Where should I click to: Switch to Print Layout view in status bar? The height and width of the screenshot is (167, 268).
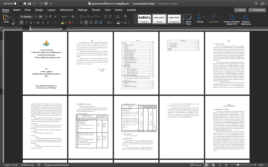(x=207, y=165)
